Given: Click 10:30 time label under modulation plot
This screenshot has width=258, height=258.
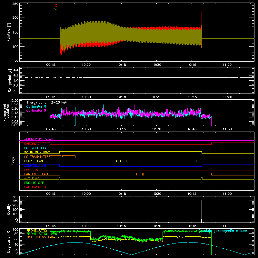Looking at the screenshot, I should 156,129.
